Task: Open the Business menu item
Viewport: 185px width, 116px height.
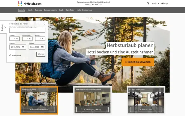Action: tap(38, 10)
